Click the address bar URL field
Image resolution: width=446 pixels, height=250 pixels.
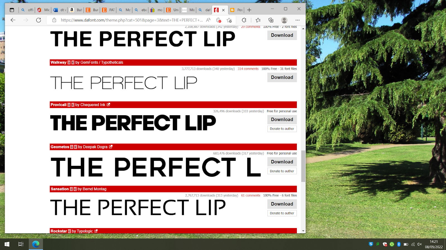click(132, 20)
